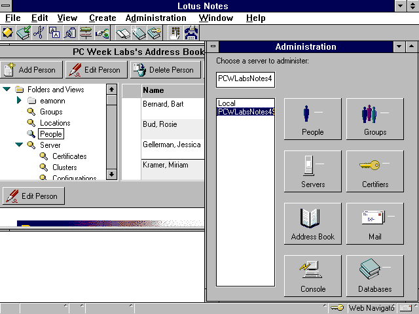The image size is (419, 314).
Task: Select the Certificates view under Server
Action: (x=69, y=156)
